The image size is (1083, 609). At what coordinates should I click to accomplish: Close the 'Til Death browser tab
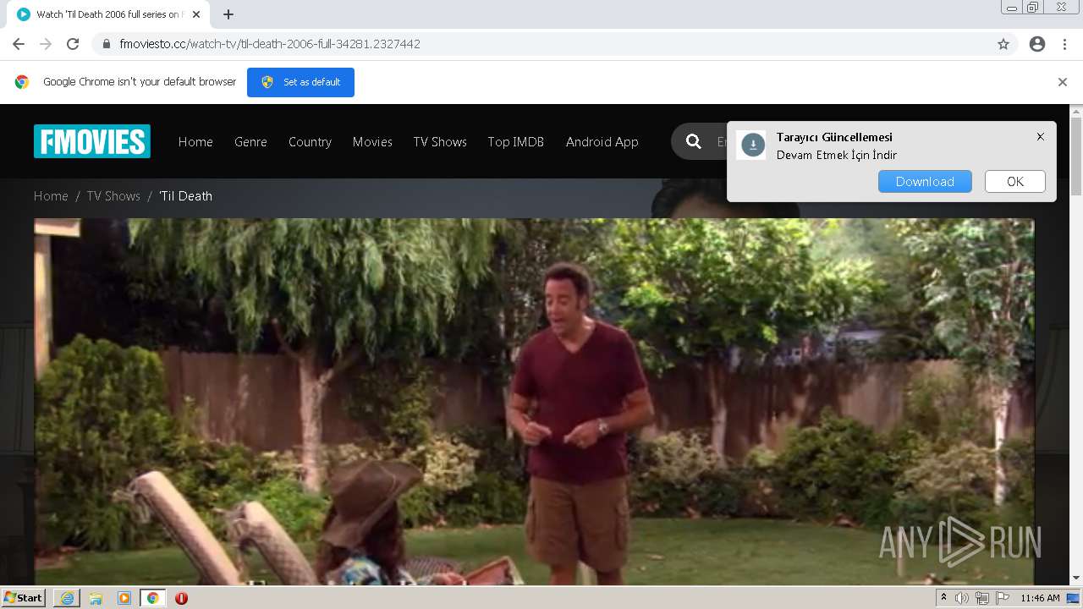196,14
